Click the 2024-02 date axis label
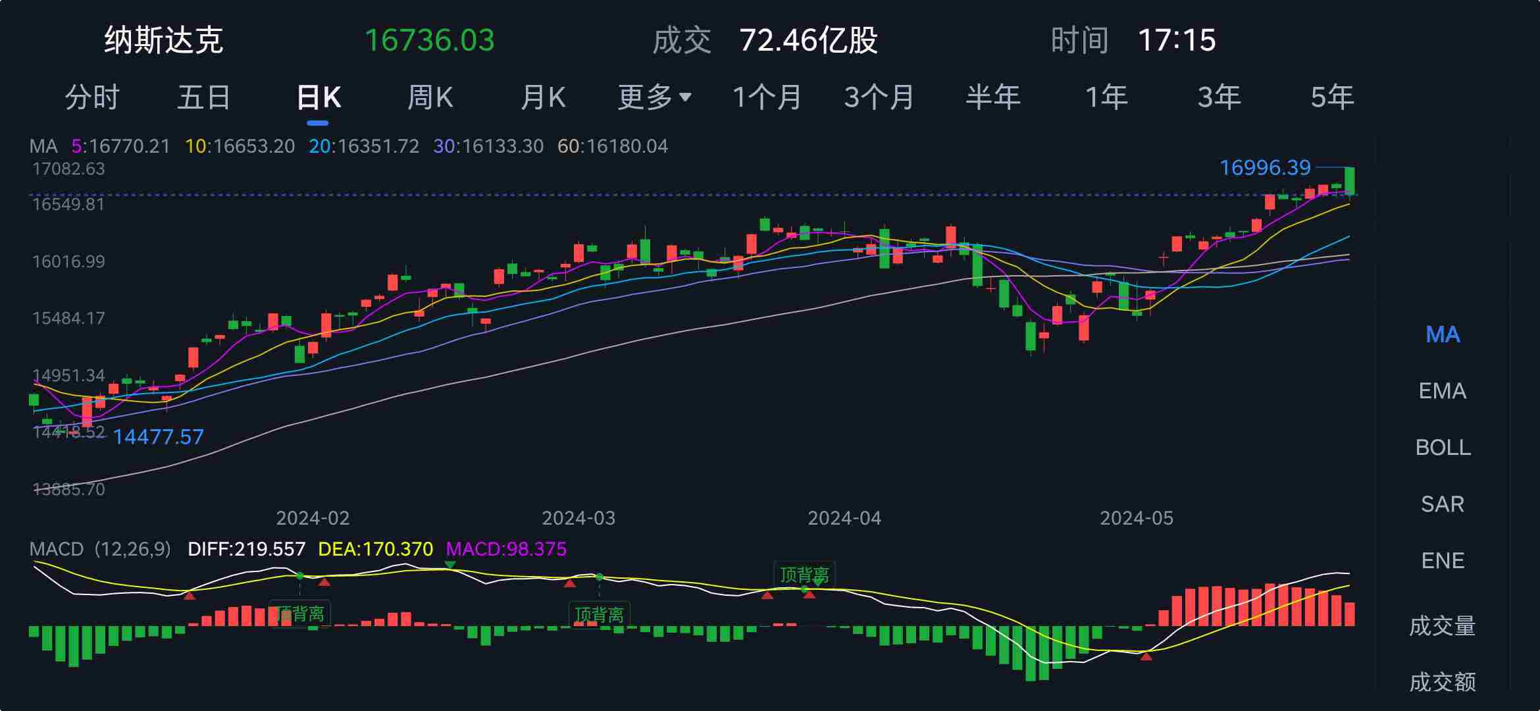 click(x=313, y=519)
